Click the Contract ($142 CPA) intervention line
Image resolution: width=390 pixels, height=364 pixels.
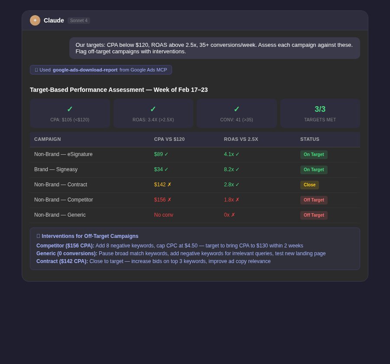(x=153, y=261)
